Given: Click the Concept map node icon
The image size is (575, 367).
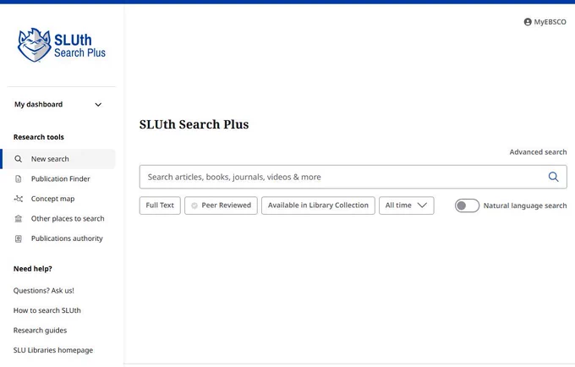Looking at the screenshot, I should (x=18, y=199).
